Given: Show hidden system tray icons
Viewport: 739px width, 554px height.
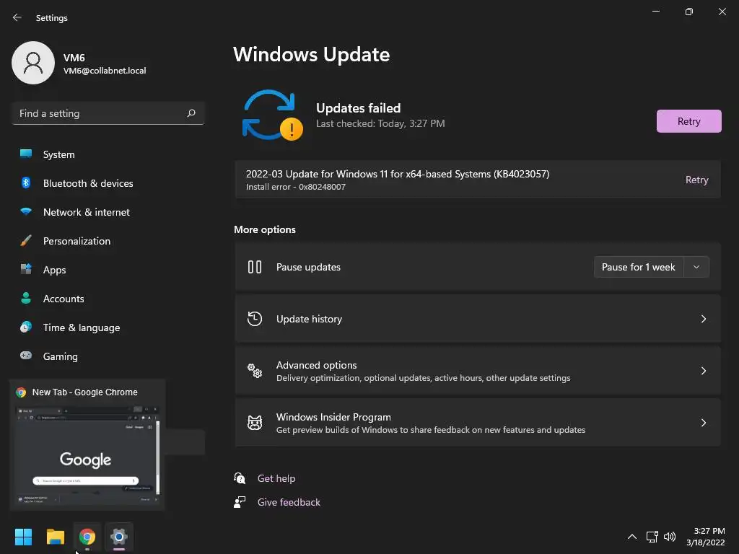Looking at the screenshot, I should 632,537.
